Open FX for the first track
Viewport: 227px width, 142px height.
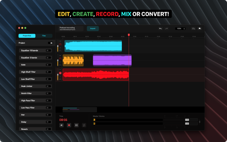60,51
